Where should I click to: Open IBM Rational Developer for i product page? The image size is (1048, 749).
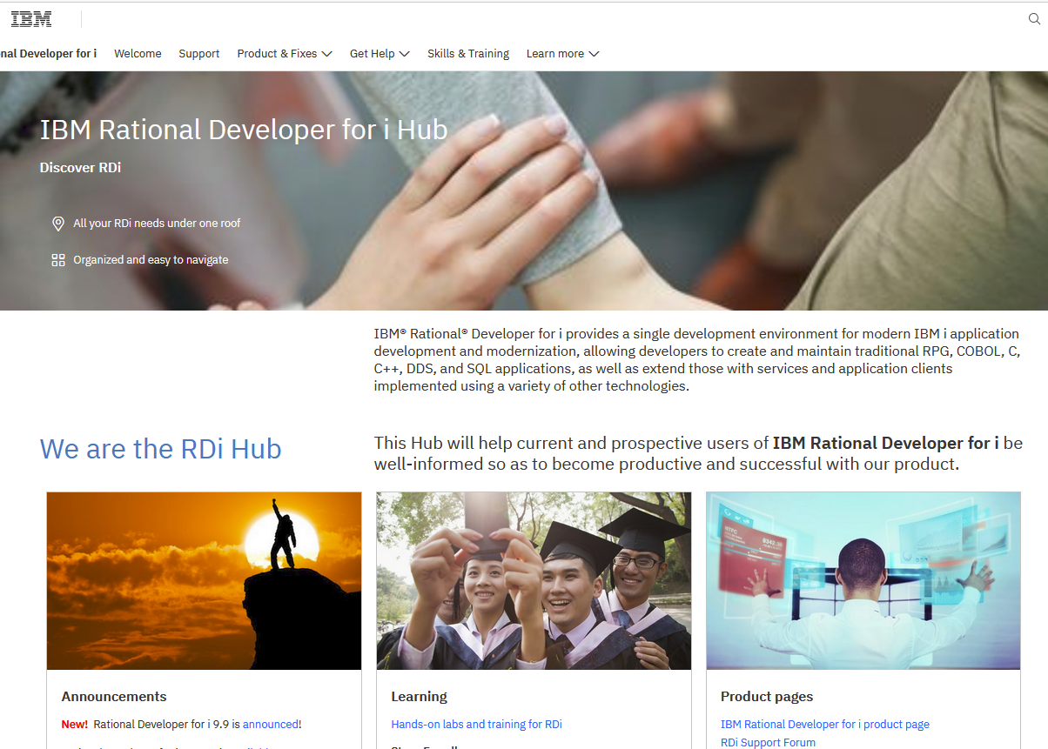825,724
